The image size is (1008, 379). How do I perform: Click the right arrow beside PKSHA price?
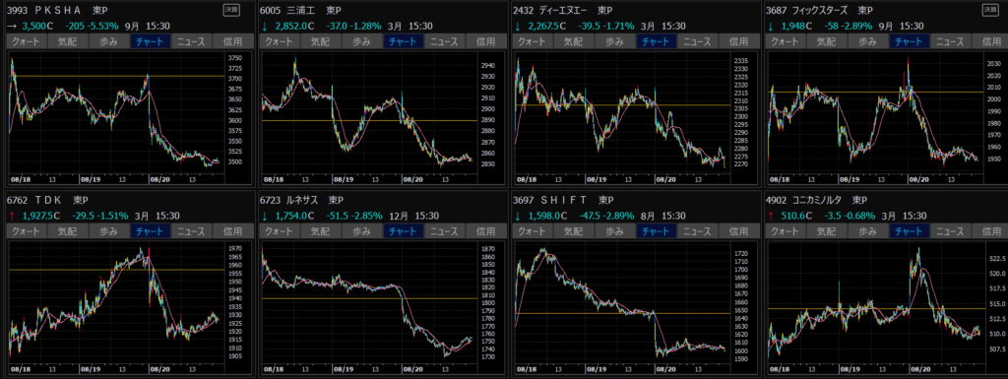[12, 26]
